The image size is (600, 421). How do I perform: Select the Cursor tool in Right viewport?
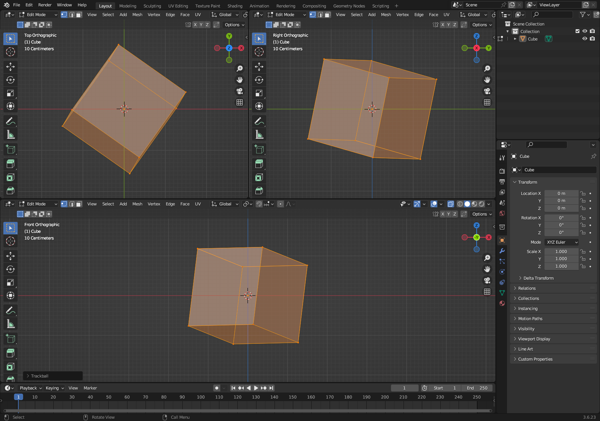(x=259, y=52)
